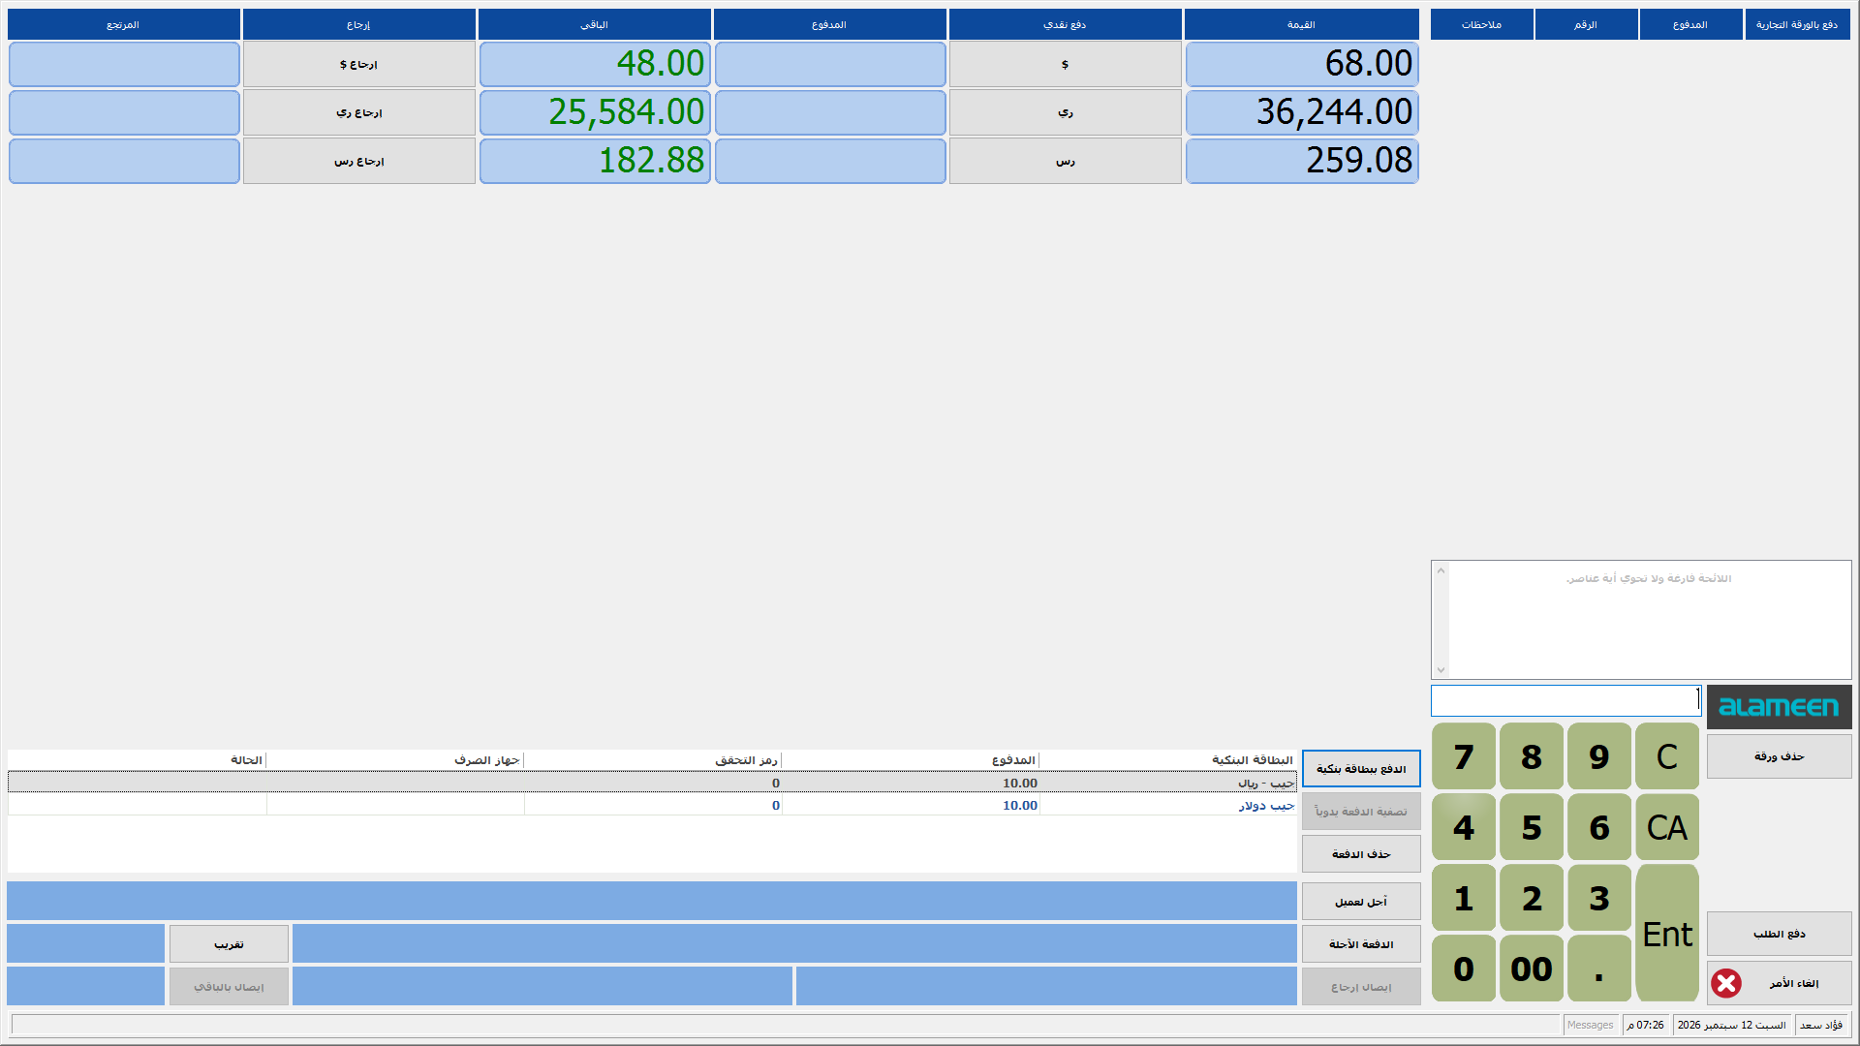The image size is (1860, 1046).
Task: Click the Alameen logo
Action: 1779,707
